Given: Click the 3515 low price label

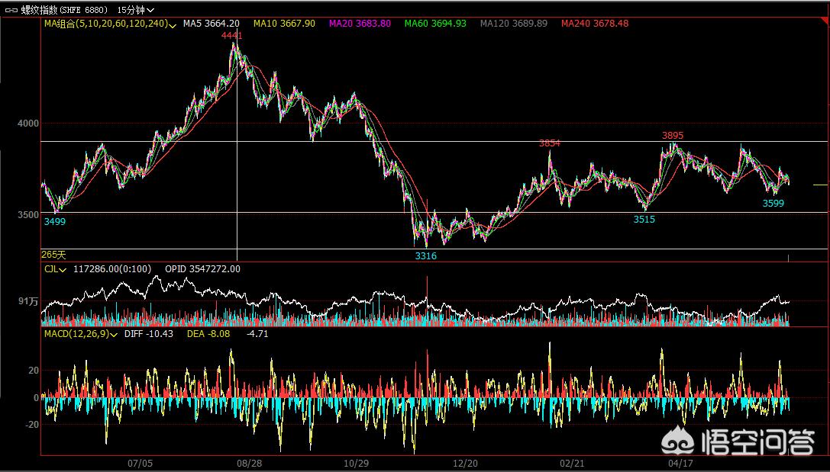Looking at the screenshot, I should pos(644,220).
